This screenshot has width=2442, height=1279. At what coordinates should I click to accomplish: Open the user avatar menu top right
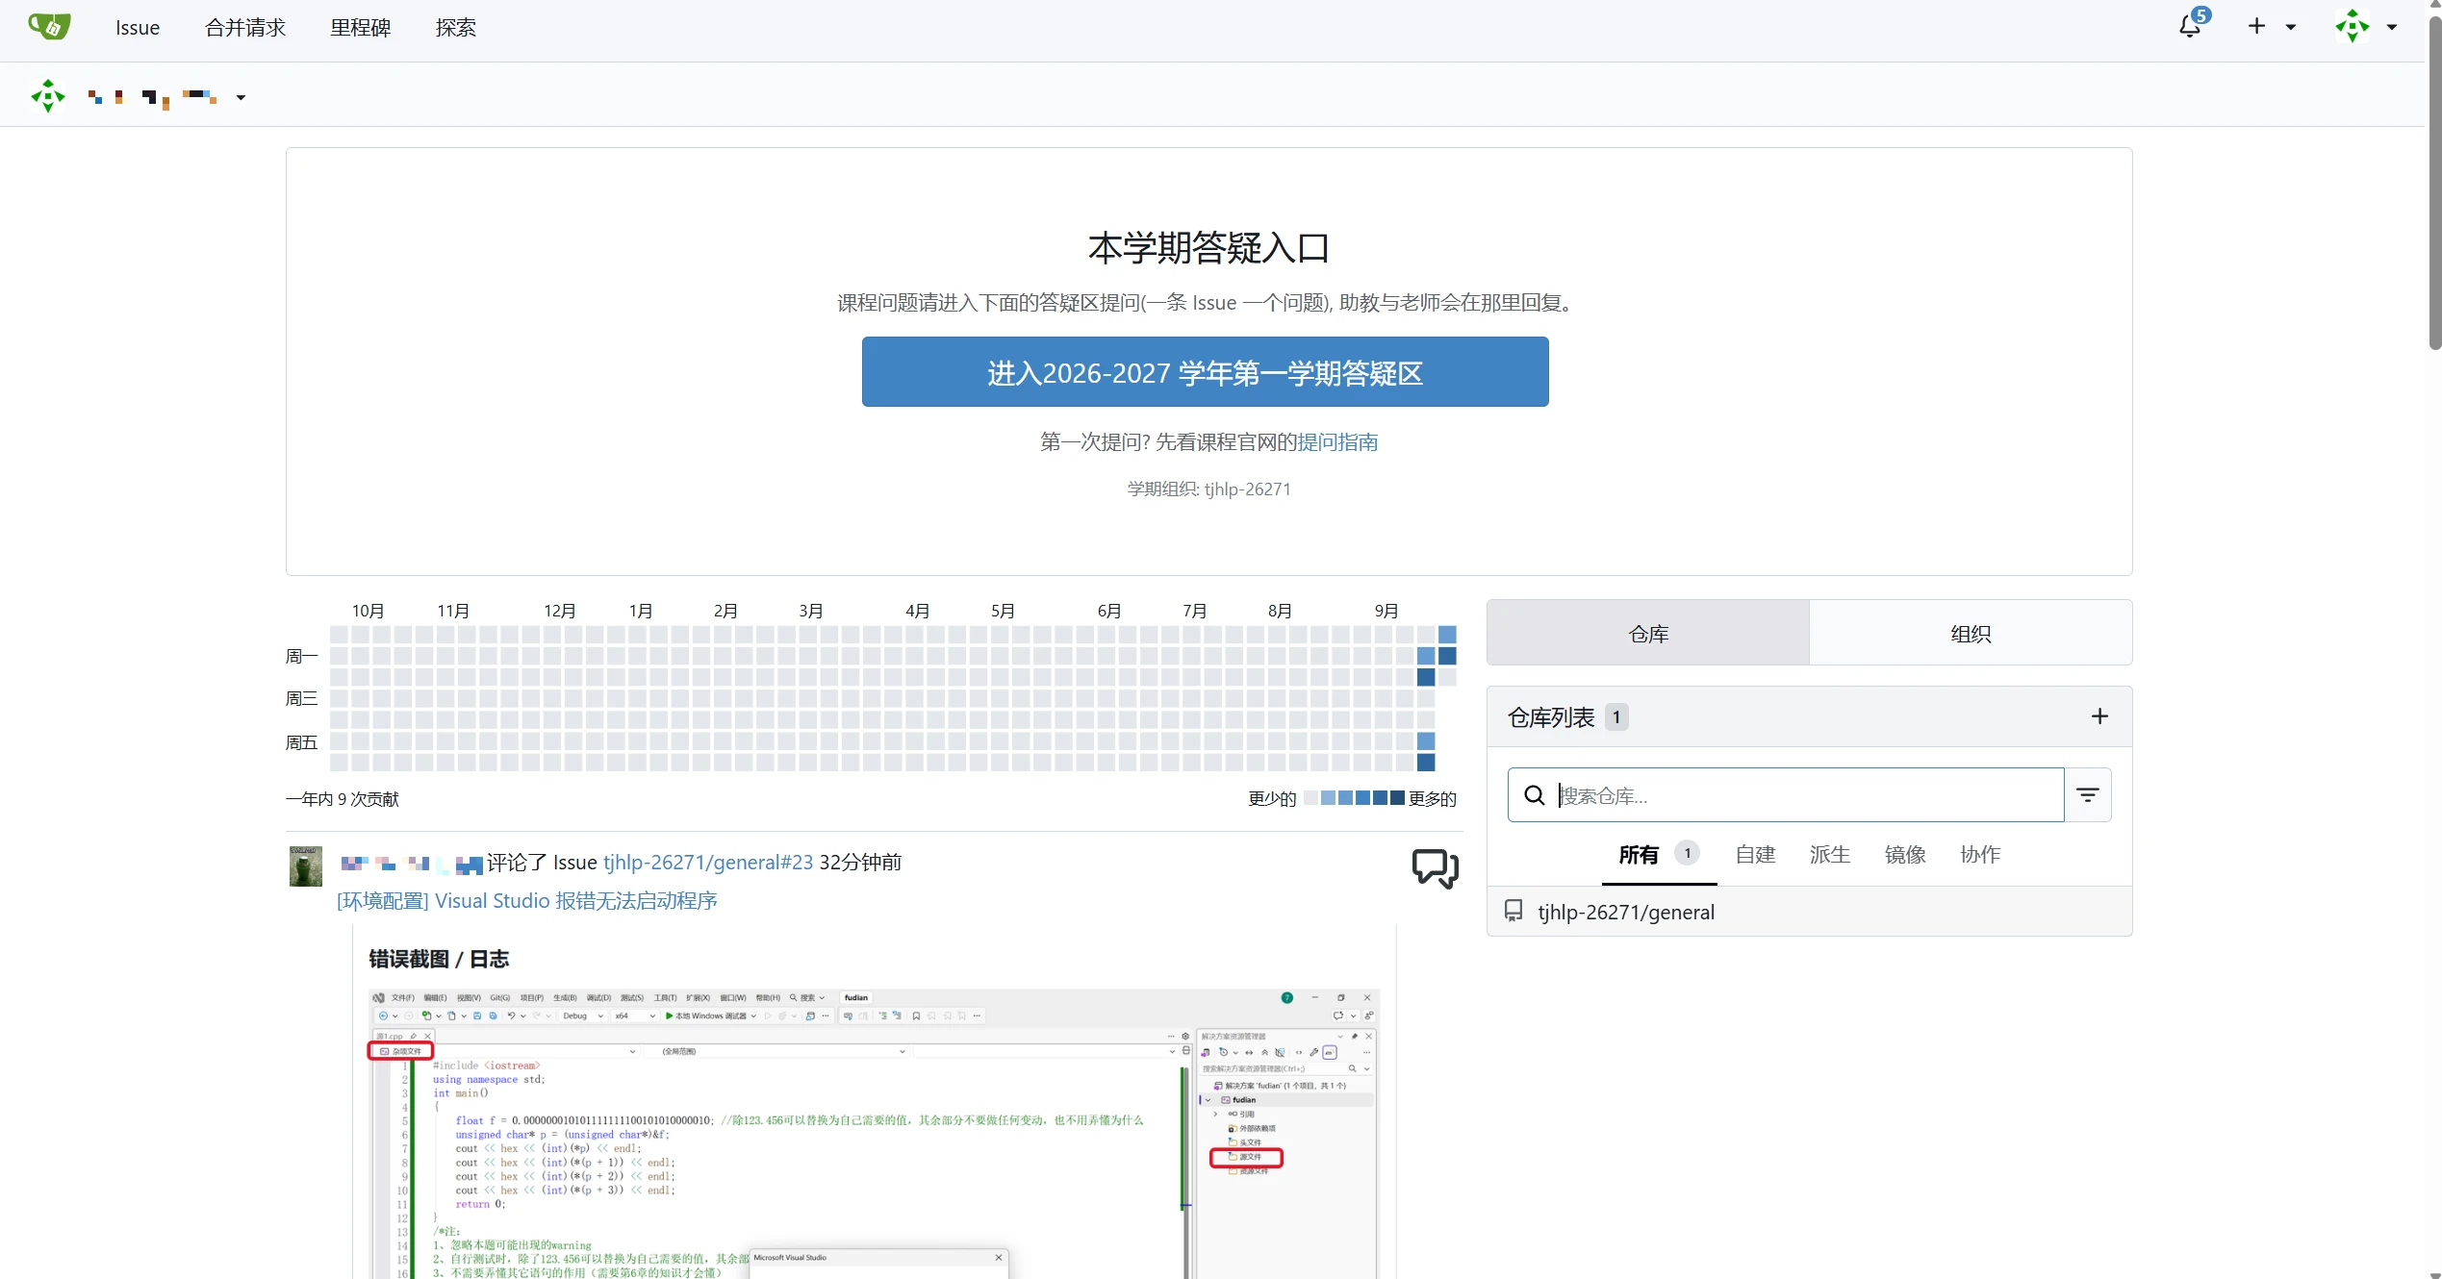(x=2366, y=27)
